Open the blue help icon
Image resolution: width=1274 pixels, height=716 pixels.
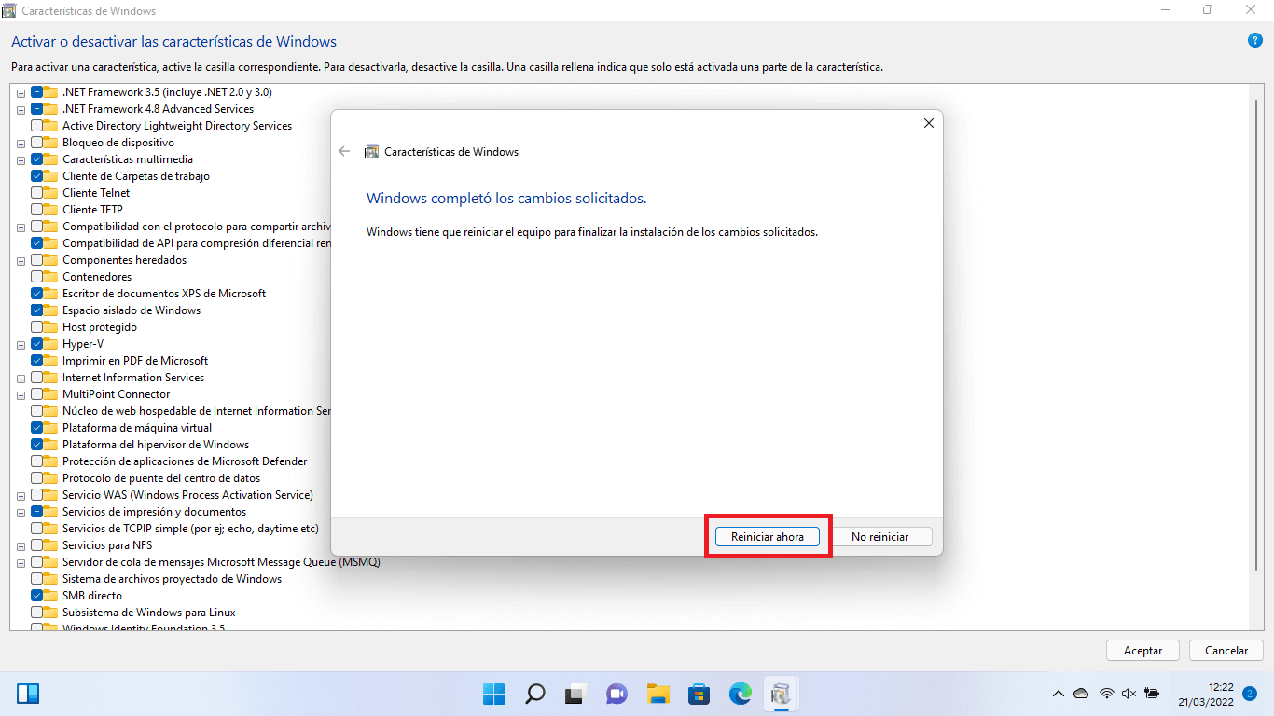[1254, 41]
